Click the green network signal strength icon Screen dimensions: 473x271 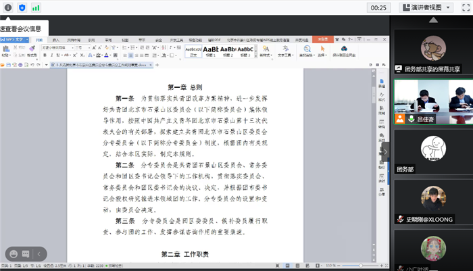tap(36, 7)
